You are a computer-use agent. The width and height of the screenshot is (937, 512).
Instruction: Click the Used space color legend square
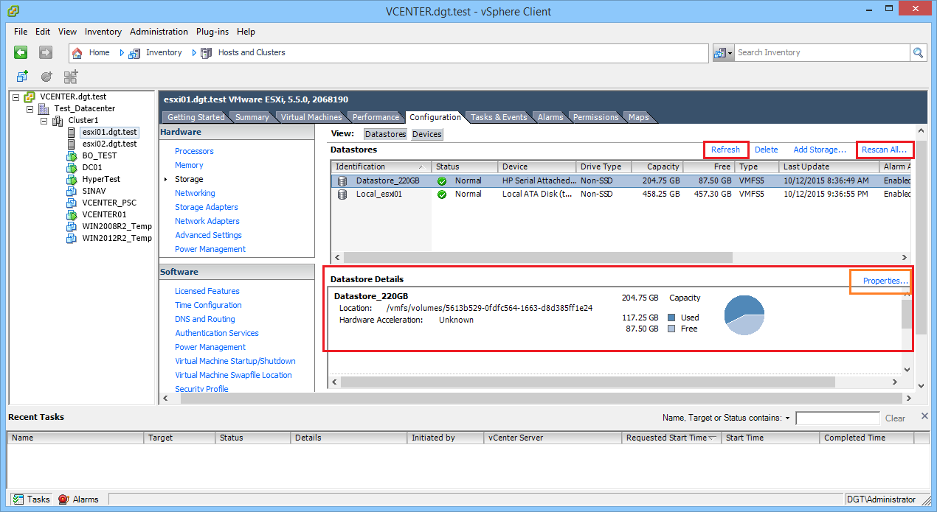point(671,318)
